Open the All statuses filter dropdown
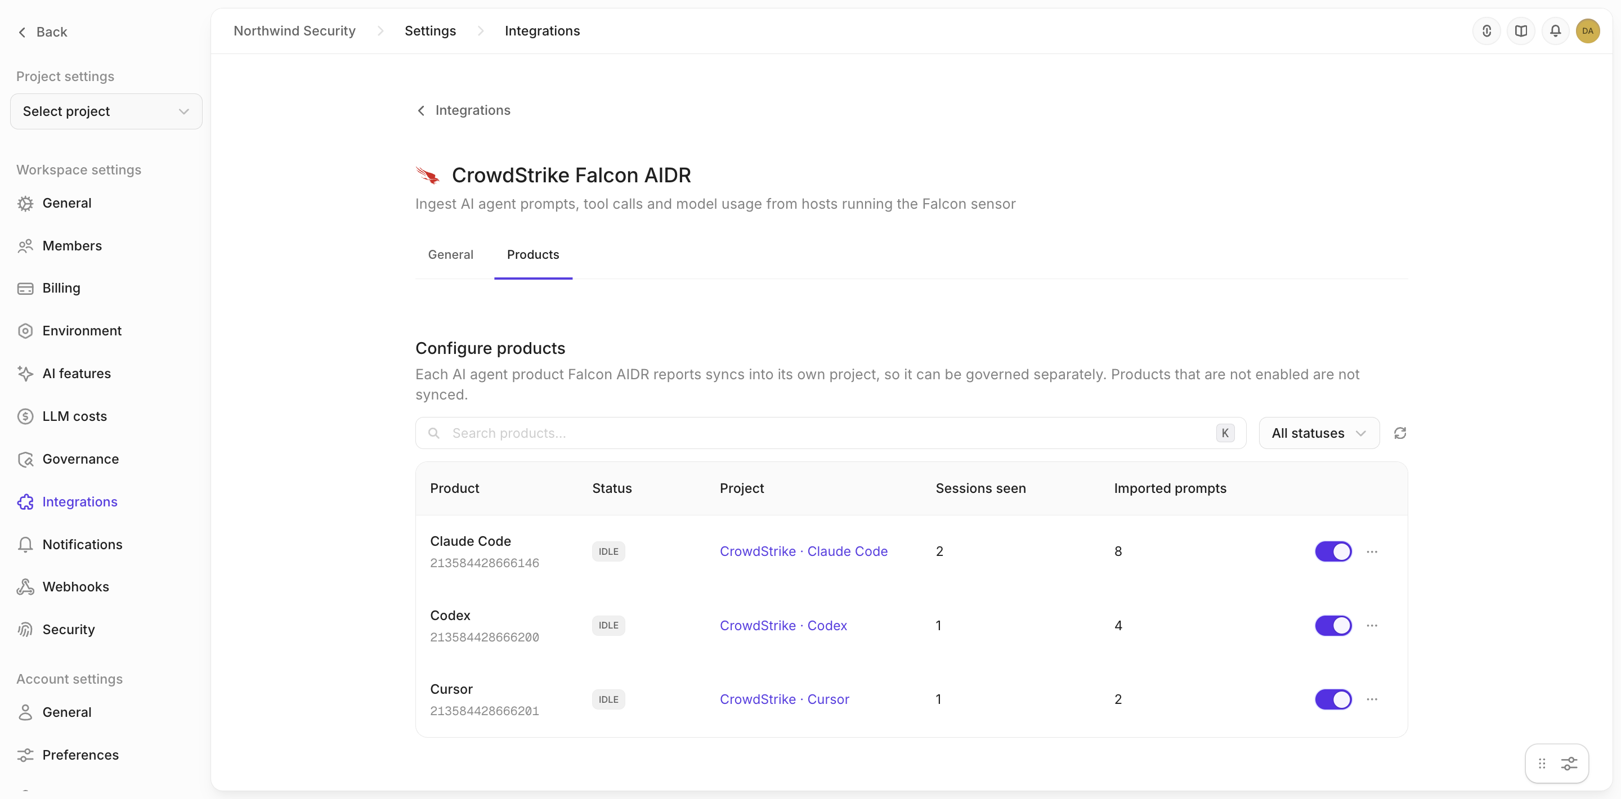 point(1319,433)
